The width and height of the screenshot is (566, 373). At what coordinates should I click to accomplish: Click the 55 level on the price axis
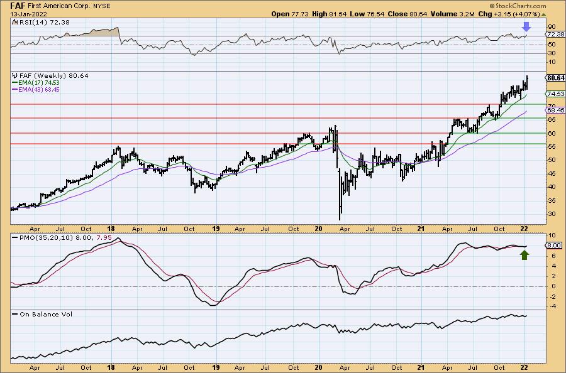(x=552, y=147)
